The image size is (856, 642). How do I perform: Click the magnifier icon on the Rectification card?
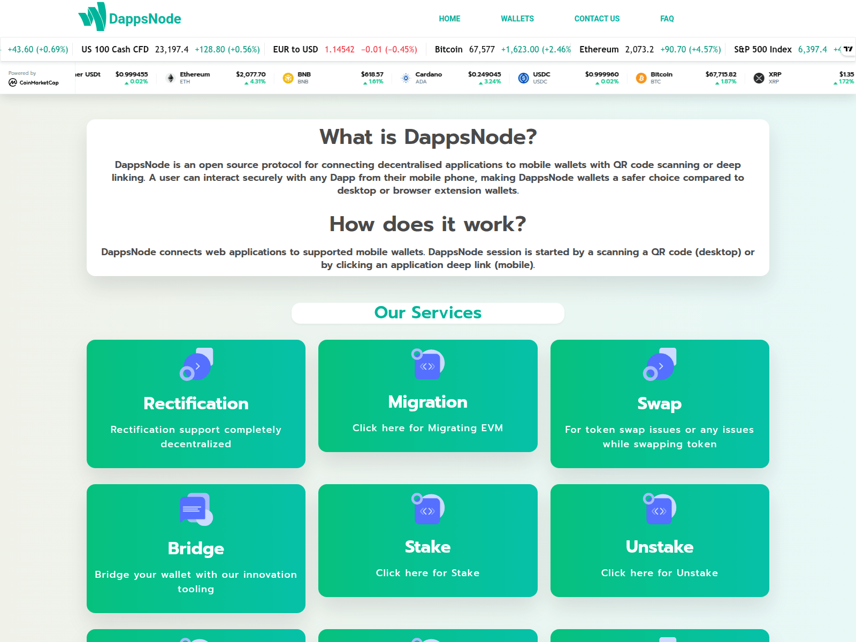196,365
